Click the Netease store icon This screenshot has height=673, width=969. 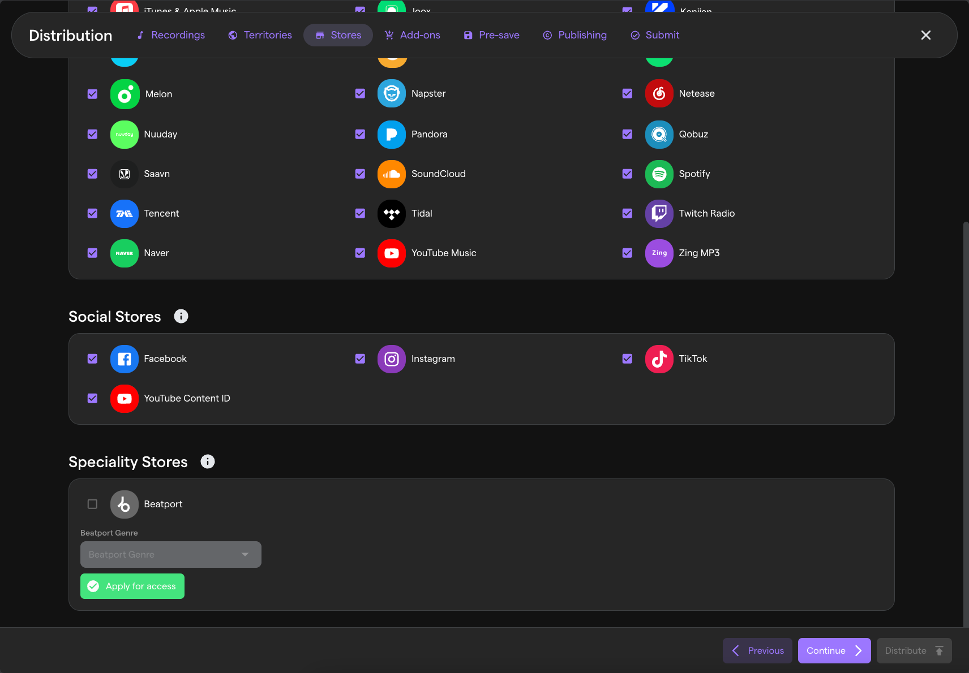pyautogui.click(x=659, y=93)
